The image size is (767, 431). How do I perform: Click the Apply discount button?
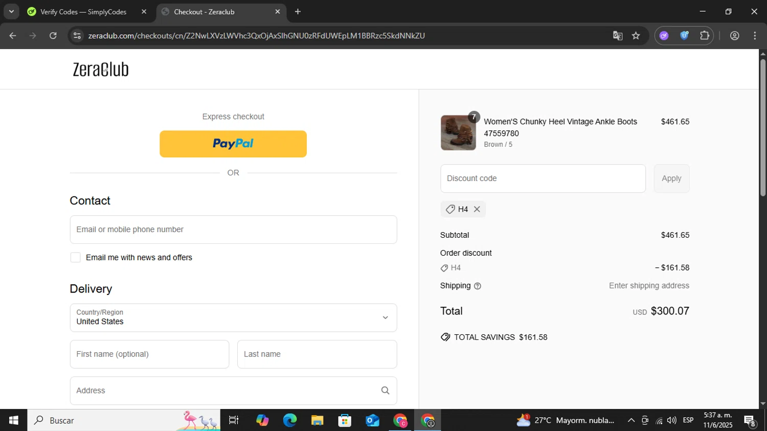tap(671, 178)
